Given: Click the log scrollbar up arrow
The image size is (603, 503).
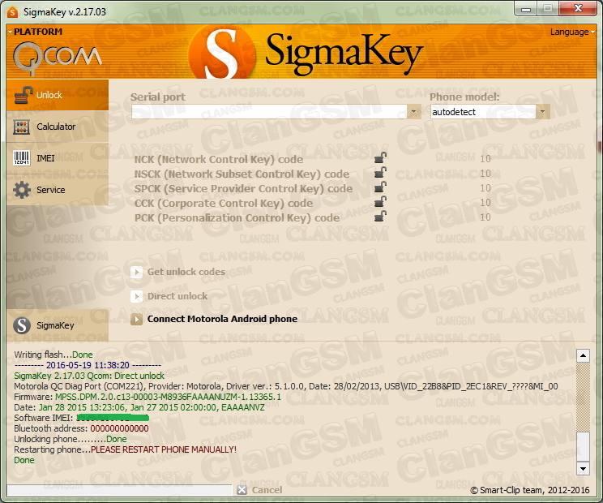Looking at the screenshot, I should point(583,355).
